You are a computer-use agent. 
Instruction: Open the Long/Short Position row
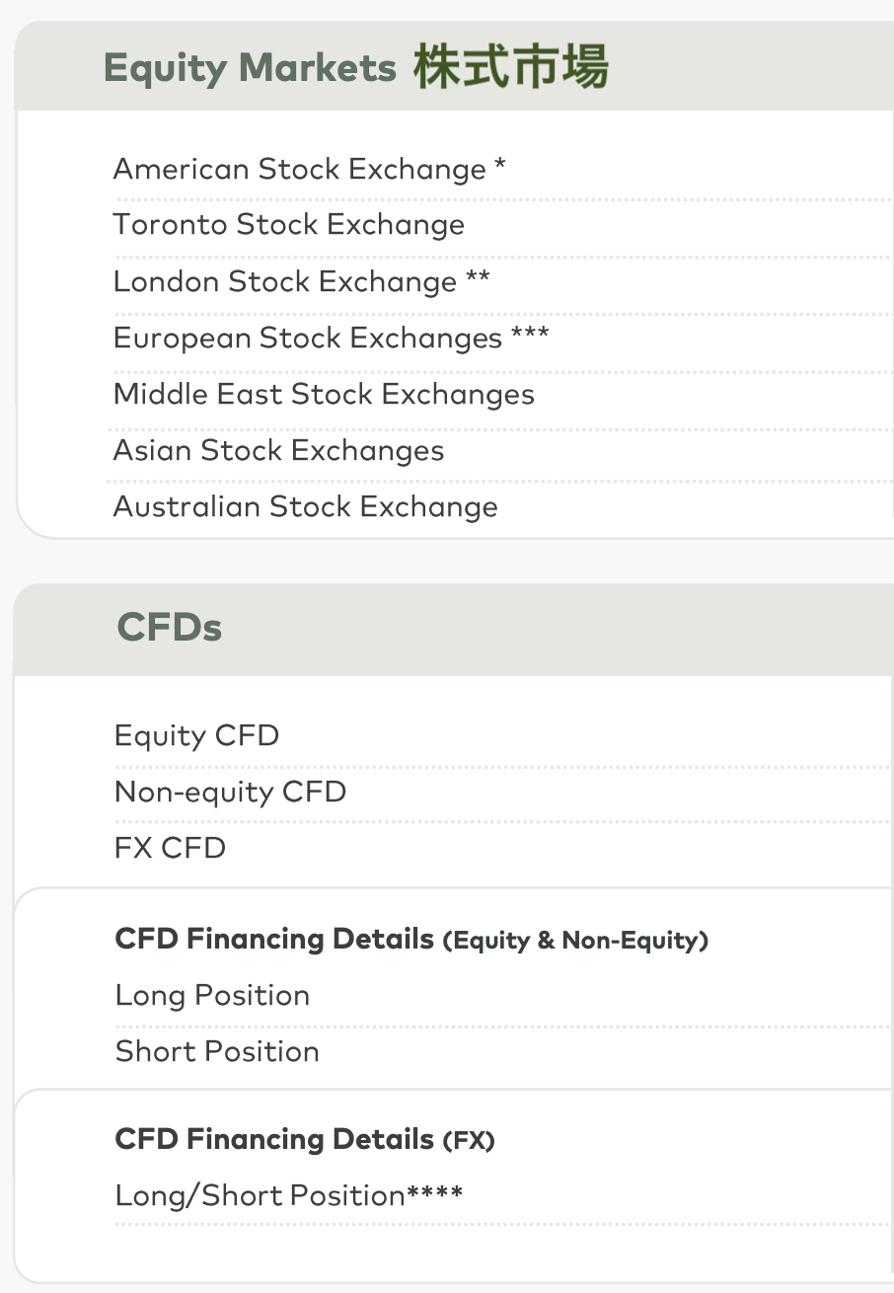click(261, 1196)
